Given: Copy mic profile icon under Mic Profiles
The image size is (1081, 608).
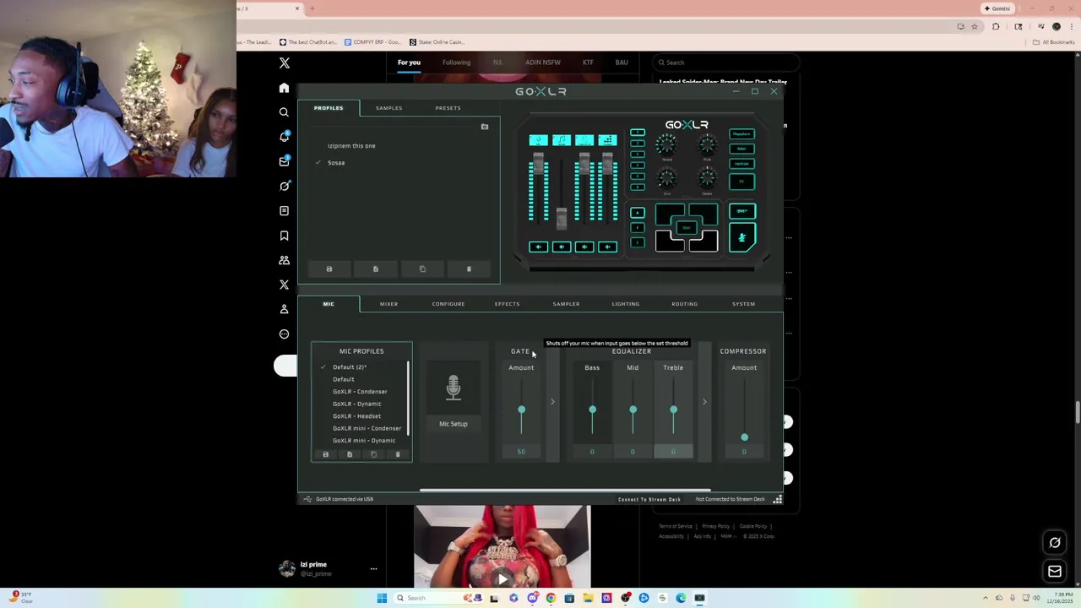Looking at the screenshot, I should [x=373, y=454].
